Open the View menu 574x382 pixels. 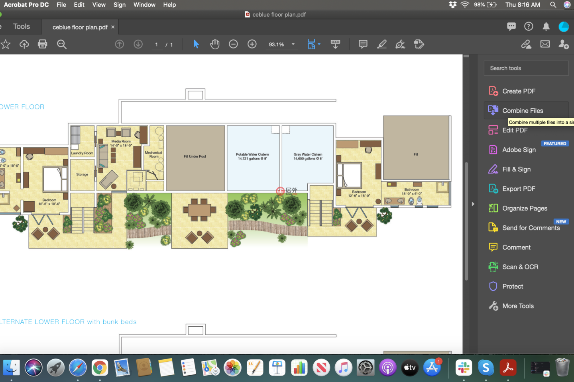coord(99,5)
